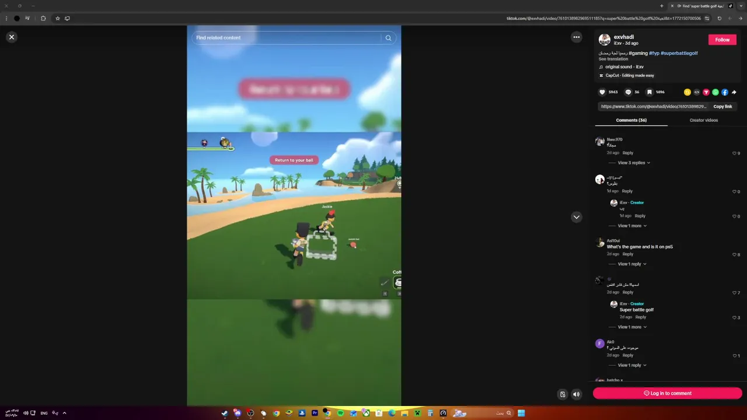Click the browser address bar URL
This screenshot has width=747, height=420.
(603, 18)
